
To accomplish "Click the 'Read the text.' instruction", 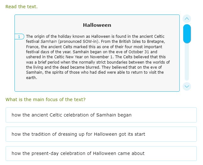I will point(21,7).
